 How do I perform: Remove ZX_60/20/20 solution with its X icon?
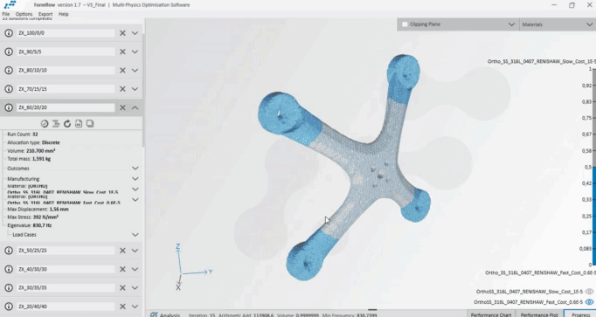122,107
